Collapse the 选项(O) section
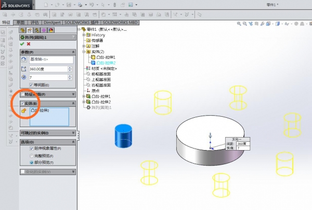The width and height of the screenshot is (312, 210). pos(73,142)
